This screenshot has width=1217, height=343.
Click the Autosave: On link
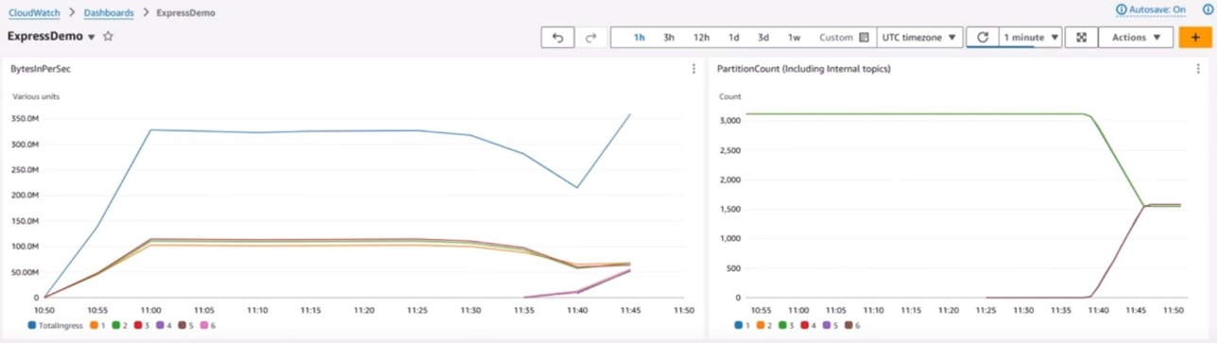point(1157,9)
